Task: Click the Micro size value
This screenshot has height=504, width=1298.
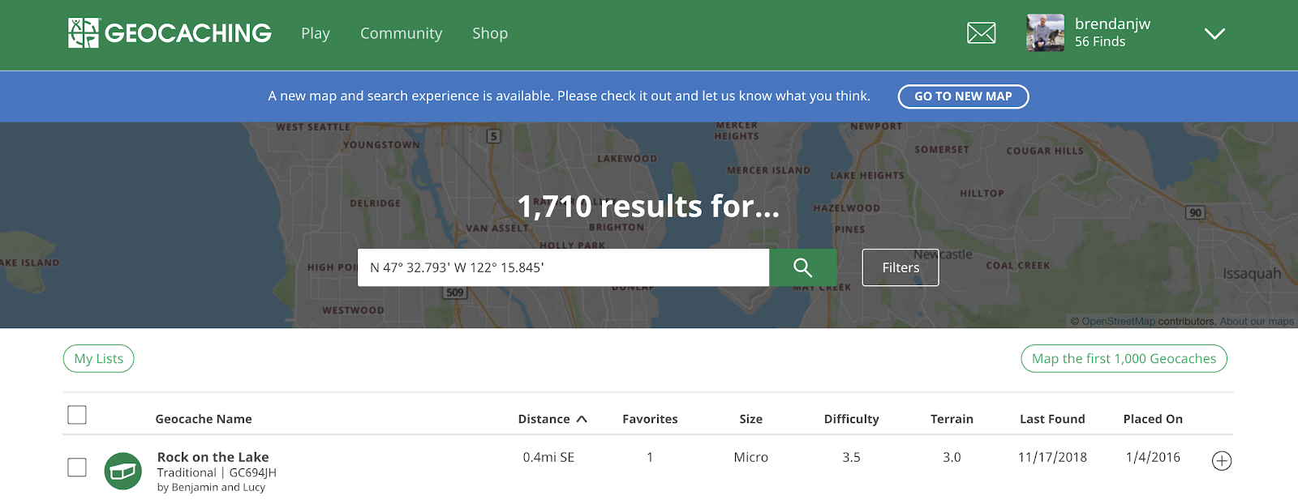Action: [751, 457]
